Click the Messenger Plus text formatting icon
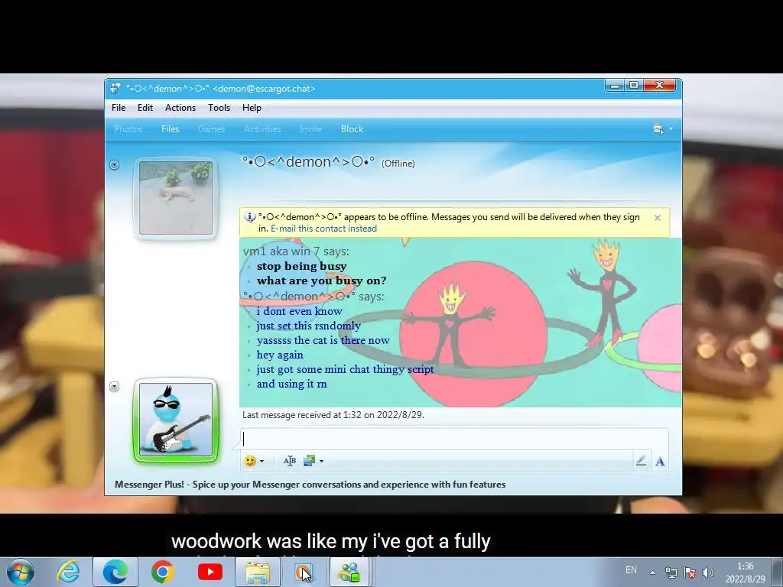This screenshot has width=783, height=587. 290,461
